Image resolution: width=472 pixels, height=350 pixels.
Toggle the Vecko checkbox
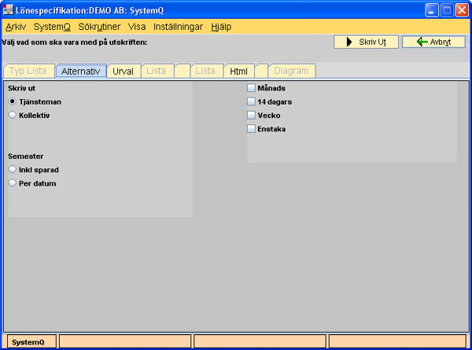click(x=252, y=115)
